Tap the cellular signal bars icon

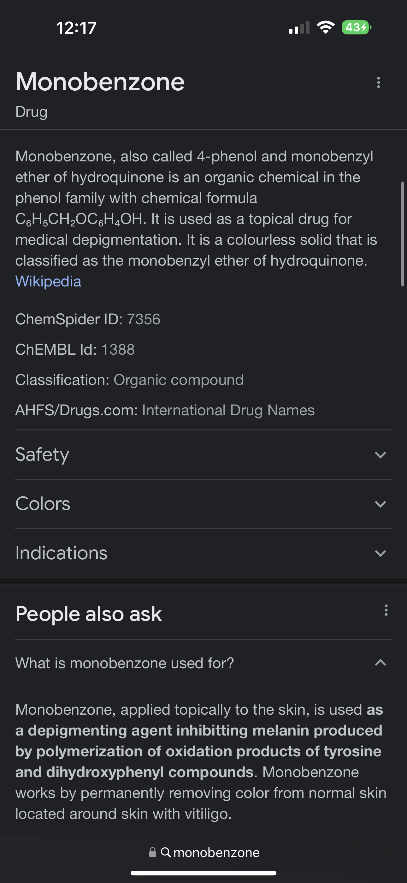coord(299,28)
